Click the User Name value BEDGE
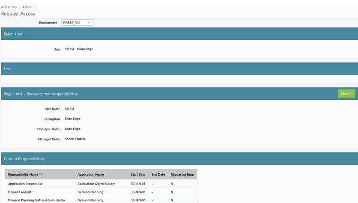Image resolution: width=358 pixels, height=203 pixels. click(x=69, y=109)
